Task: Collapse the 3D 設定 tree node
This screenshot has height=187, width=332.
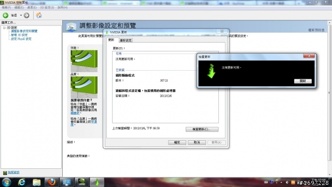Action: [x=4, y=28]
